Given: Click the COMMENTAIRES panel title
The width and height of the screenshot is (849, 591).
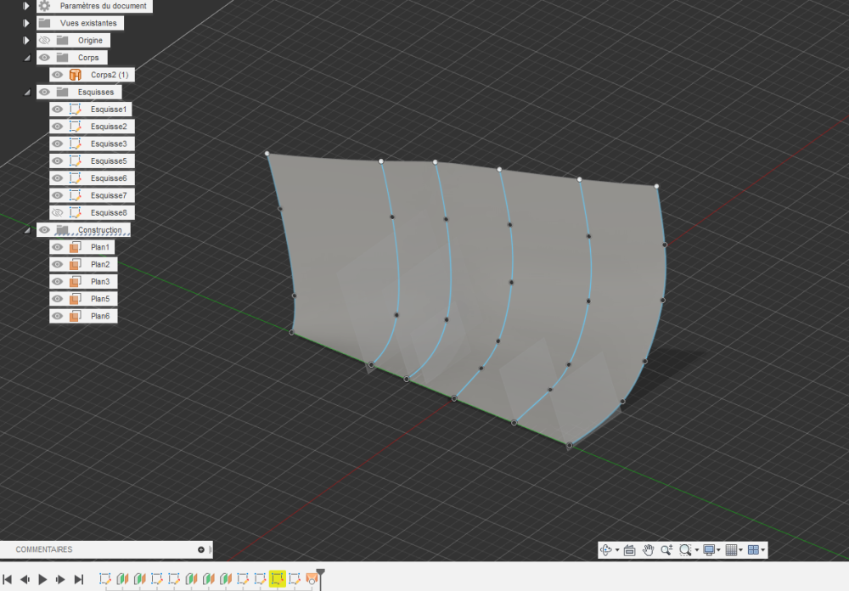Looking at the screenshot, I should coord(44,549).
